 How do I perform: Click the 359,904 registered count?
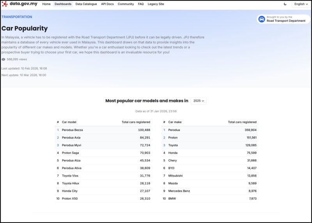(x=250, y=130)
